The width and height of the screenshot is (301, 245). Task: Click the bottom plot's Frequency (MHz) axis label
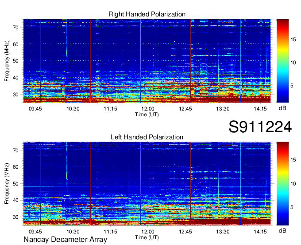click(x=7, y=184)
